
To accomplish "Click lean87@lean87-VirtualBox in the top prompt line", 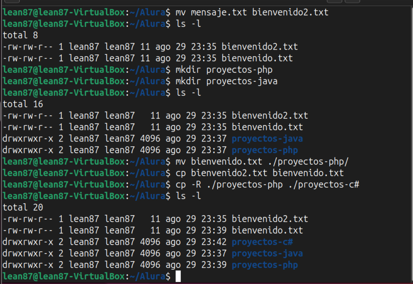I will (x=64, y=13).
